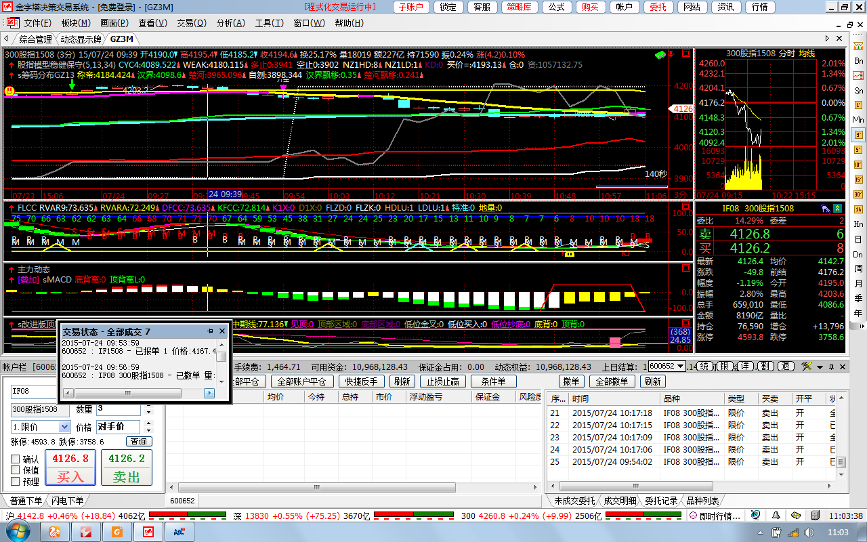The width and height of the screenshot is (867, 542).
Task: Open the 策略库 button in title bar
Action: coord(519,7)
